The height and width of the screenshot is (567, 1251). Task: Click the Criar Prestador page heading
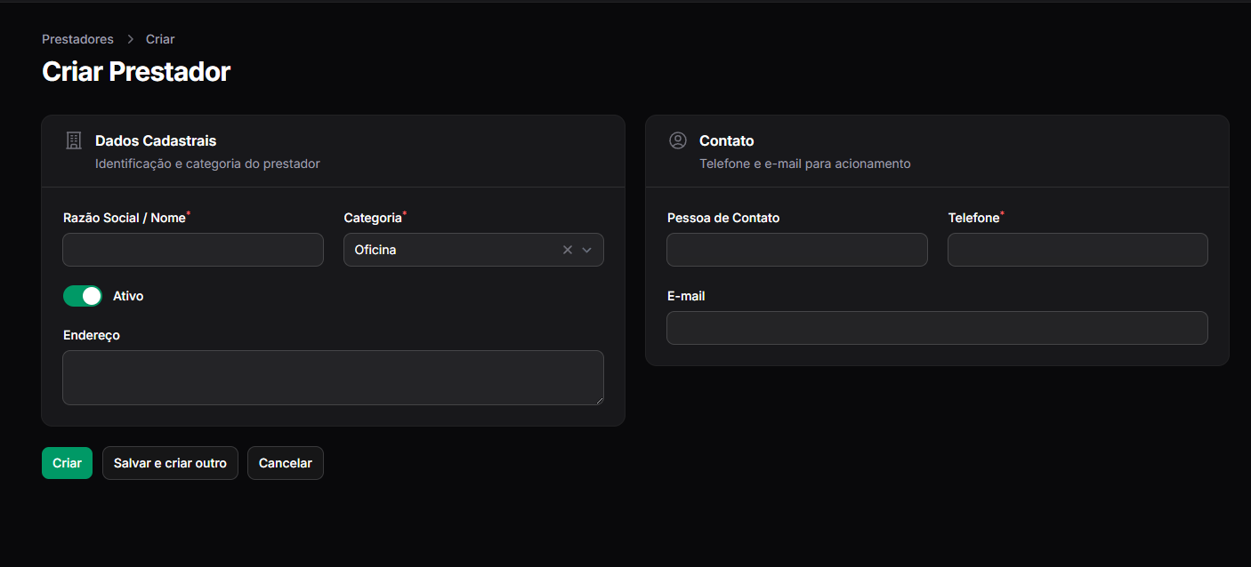pyautogui.click(x=136, y=72)
